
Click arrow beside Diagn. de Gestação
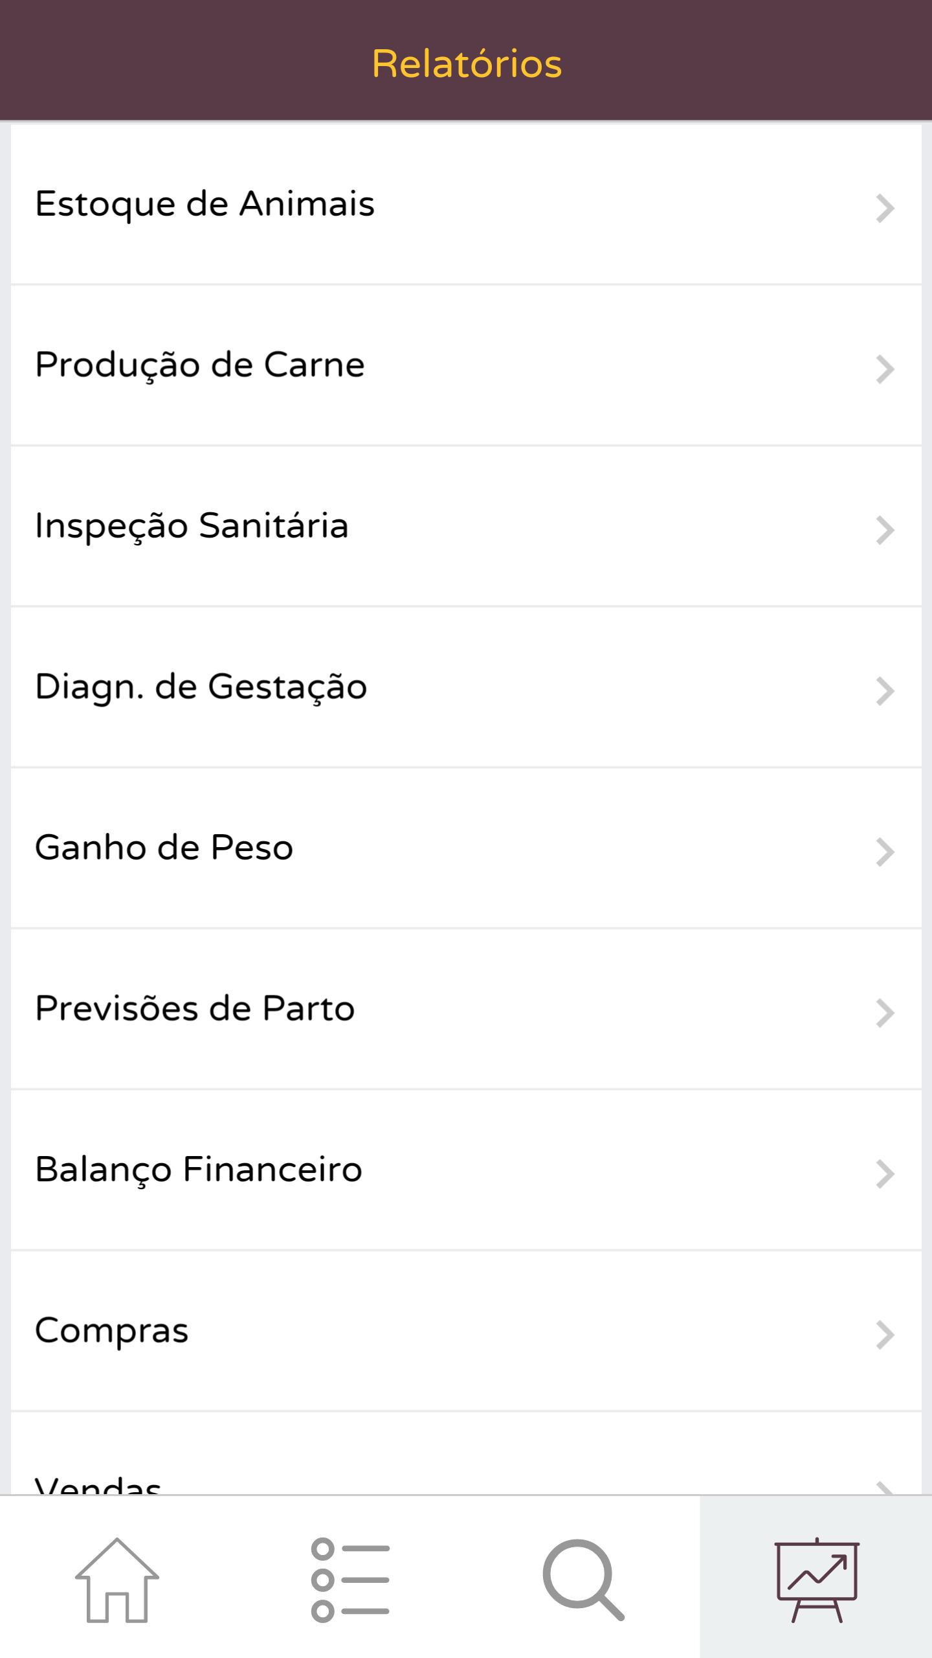[x=885, y=691]
